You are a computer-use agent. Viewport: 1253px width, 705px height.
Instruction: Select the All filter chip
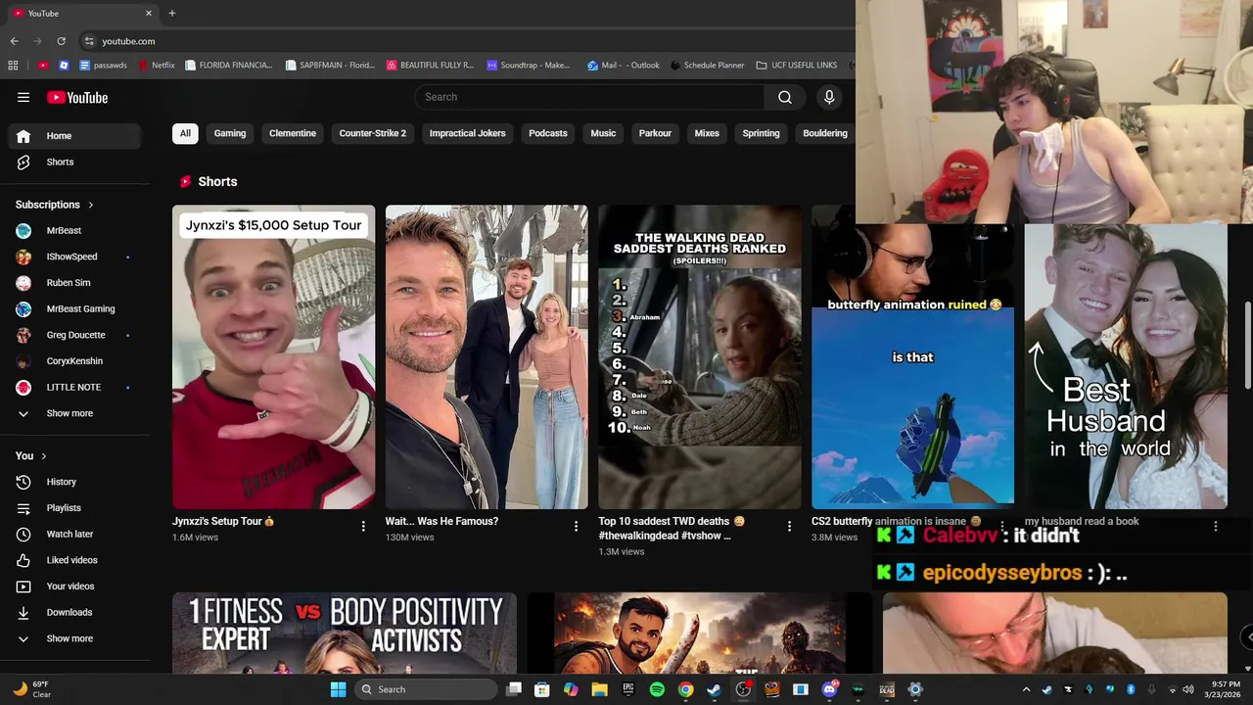(185, 133)
